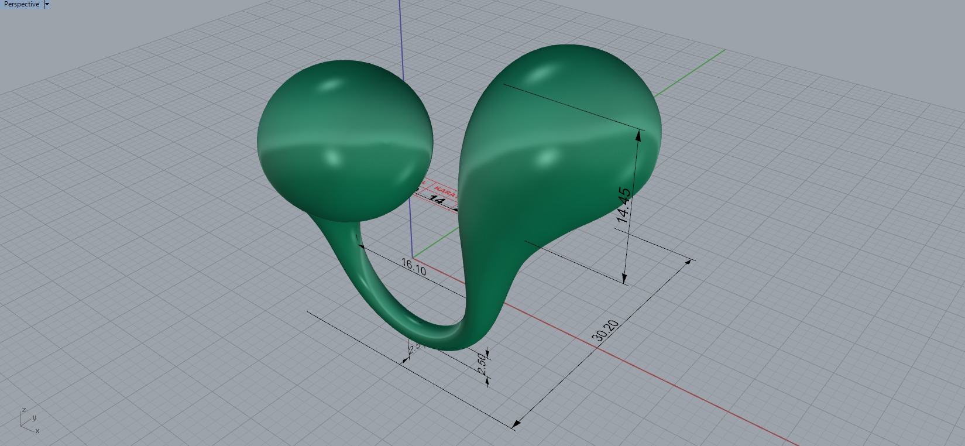The height and width of the screenshot is (446, 965).
Task: Select the left green sphere object
Action: [x=345, y=140]
